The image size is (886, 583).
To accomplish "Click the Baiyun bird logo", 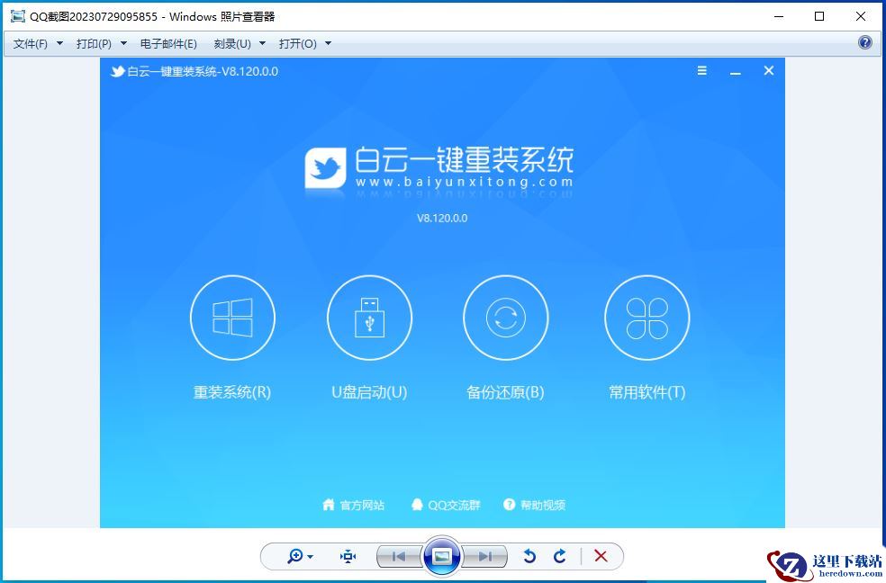I will [325, 168].
